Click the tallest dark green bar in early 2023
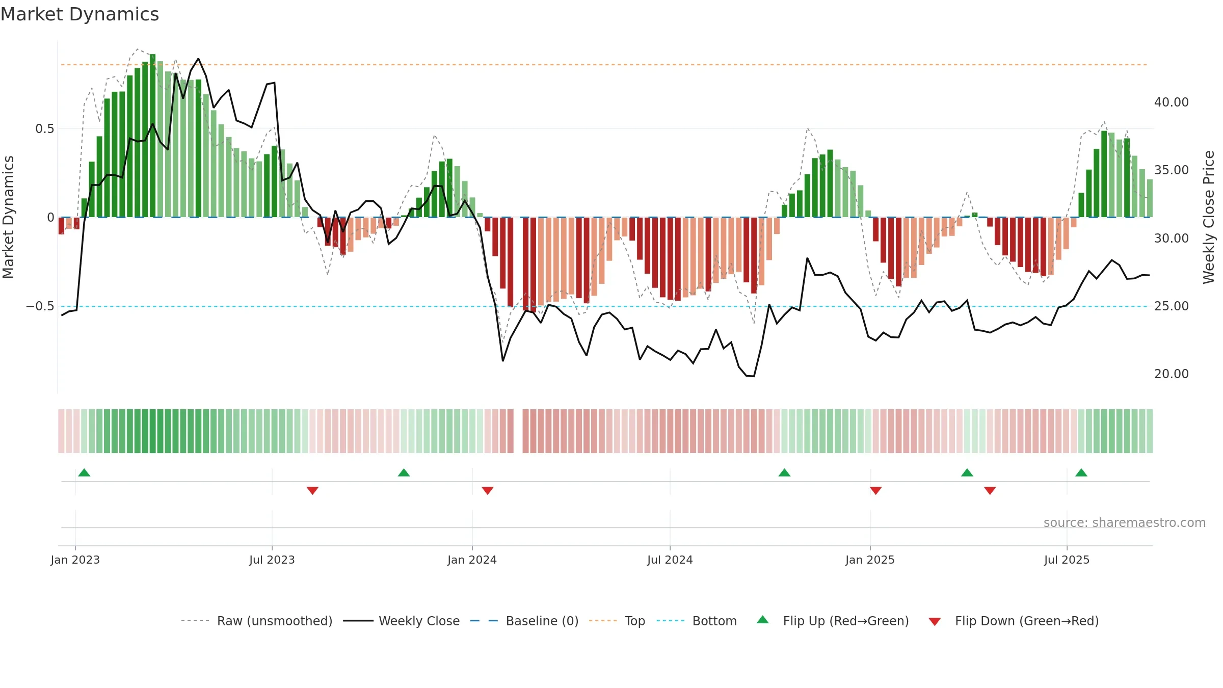Viewport: 1223px width, 688px height. [x=152, y=136]
